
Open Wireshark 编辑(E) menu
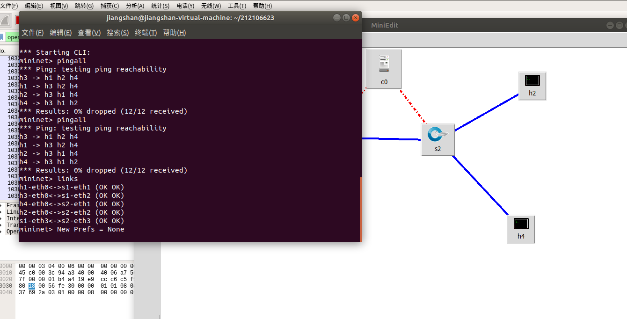point(34,6)
